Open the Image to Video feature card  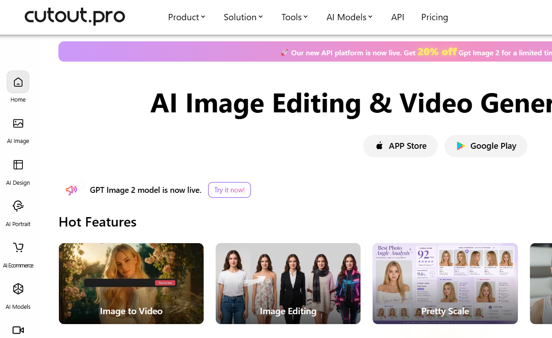click(x=131, y=284)
